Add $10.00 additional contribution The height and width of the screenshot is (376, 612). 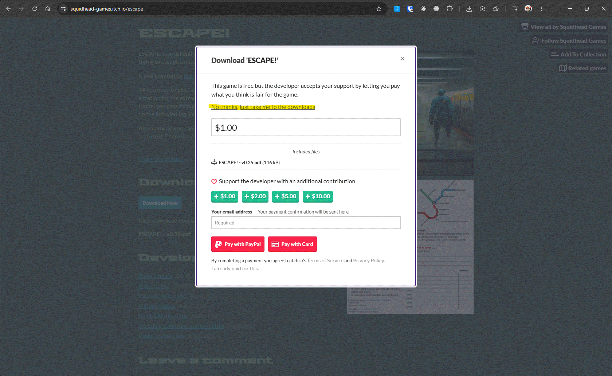(318, 196)
